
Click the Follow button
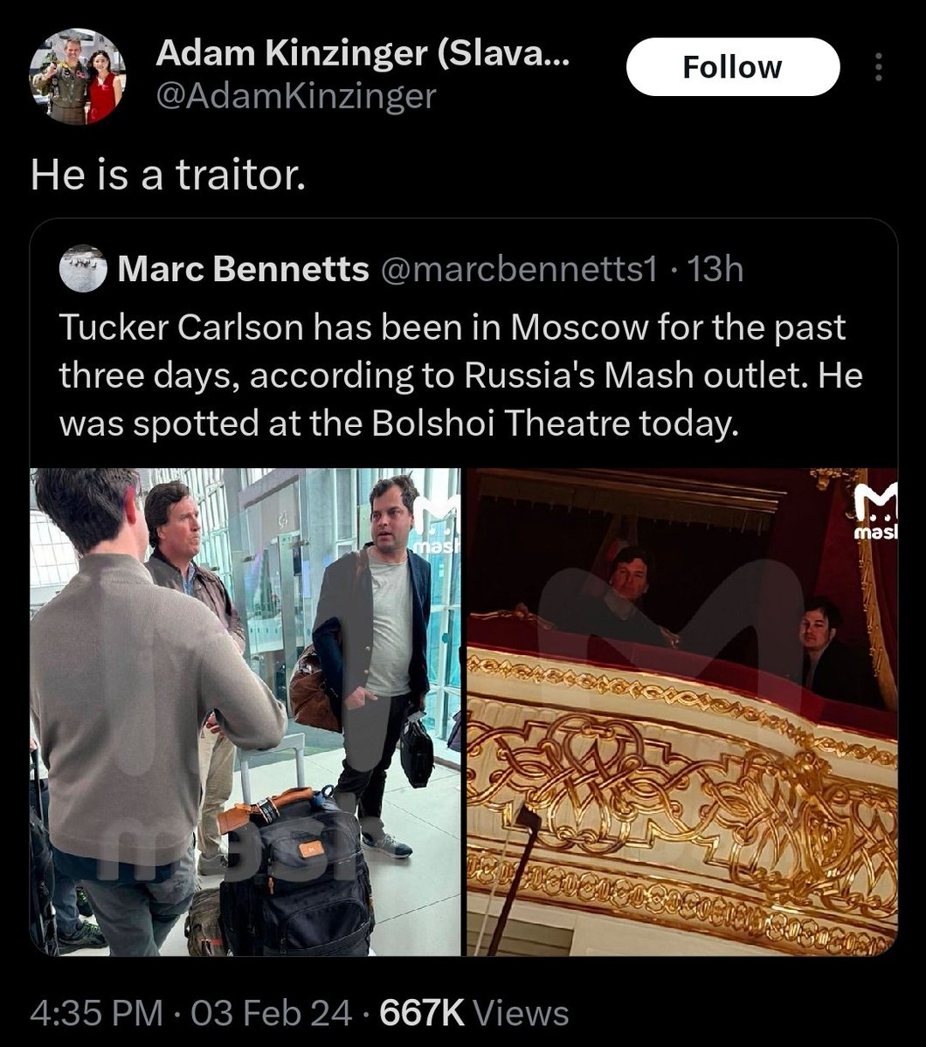(x=732, y=67)
